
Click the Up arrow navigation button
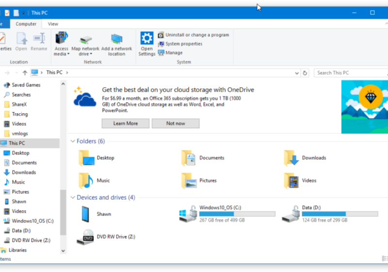click(x=25, y=73)
